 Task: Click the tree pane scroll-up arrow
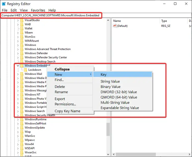(108, 20)
